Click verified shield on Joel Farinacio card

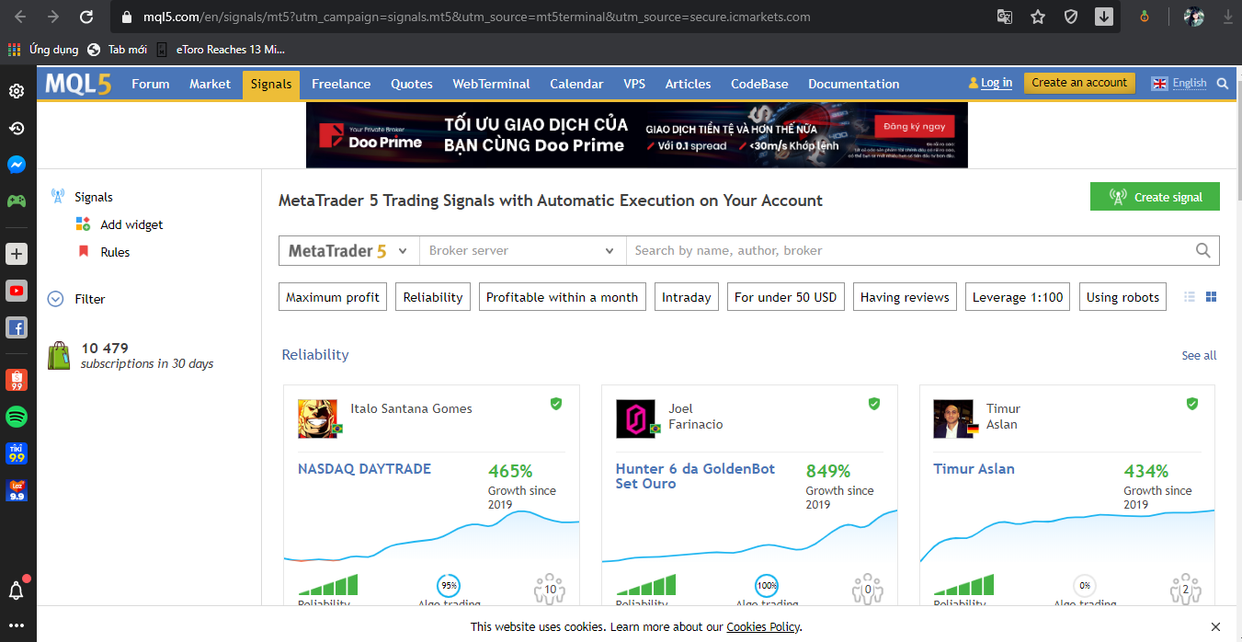click(873, 404)
